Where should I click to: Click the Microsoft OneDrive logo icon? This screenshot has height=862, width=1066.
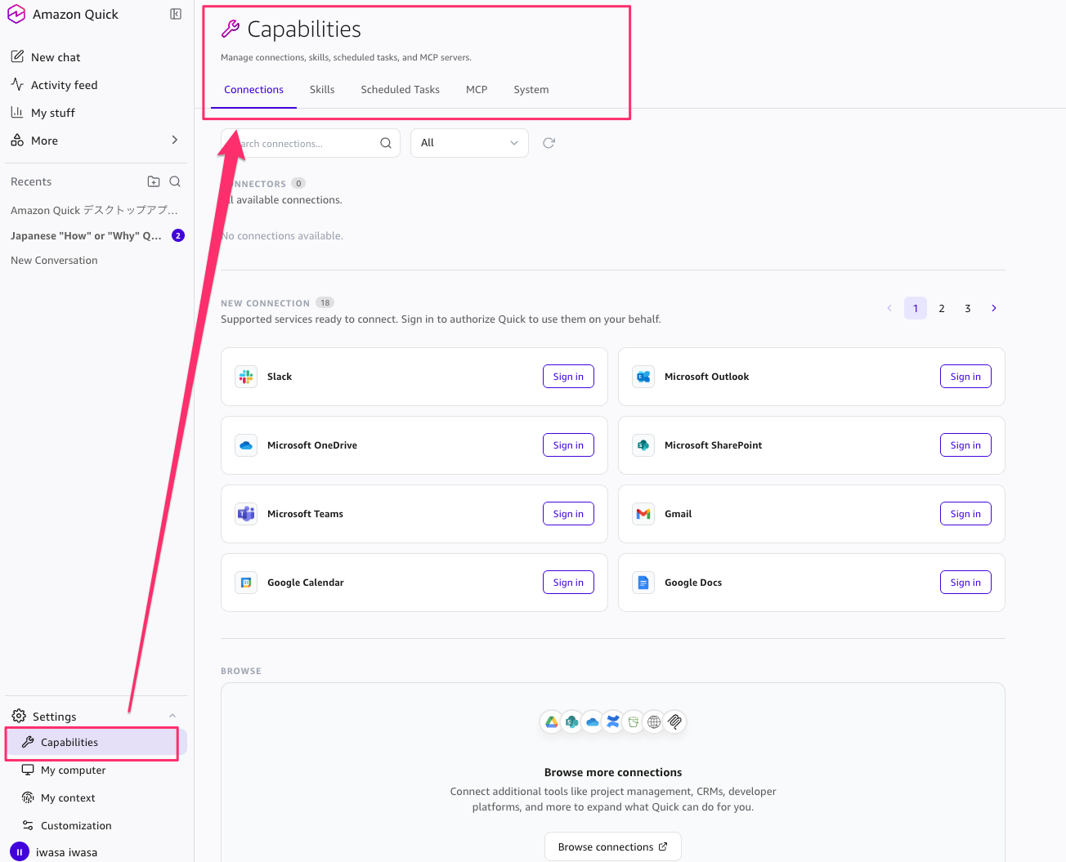click(246, 445)
